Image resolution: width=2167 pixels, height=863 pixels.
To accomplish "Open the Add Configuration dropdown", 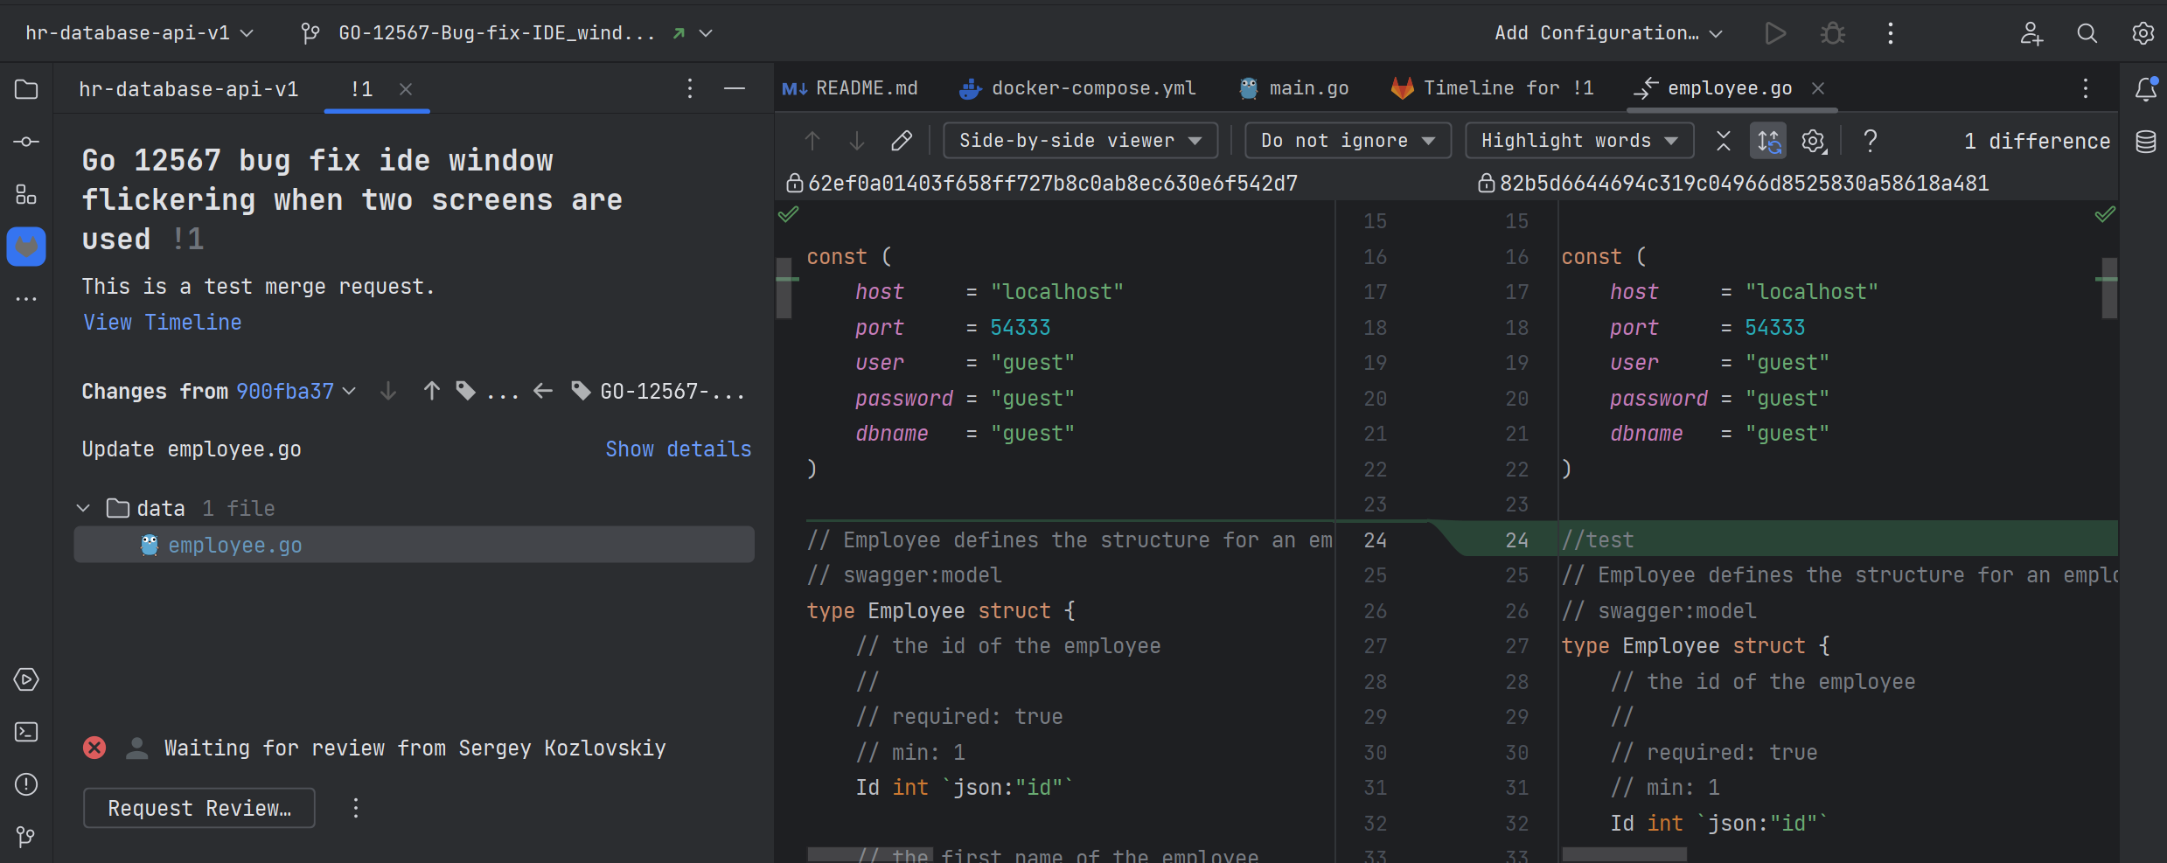I will [1607, 33].
